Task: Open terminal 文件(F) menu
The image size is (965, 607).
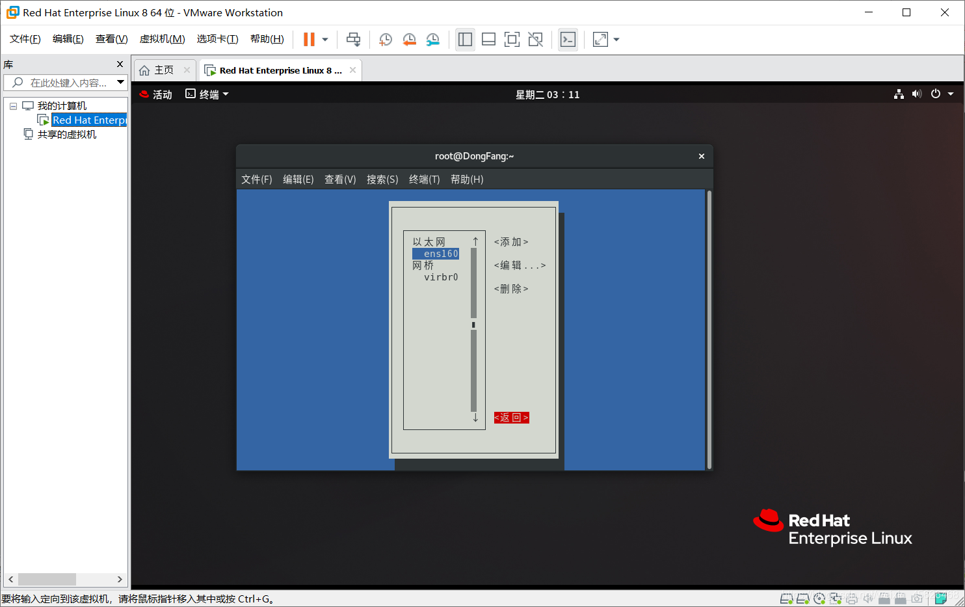Action: click(x=257, y=180)
